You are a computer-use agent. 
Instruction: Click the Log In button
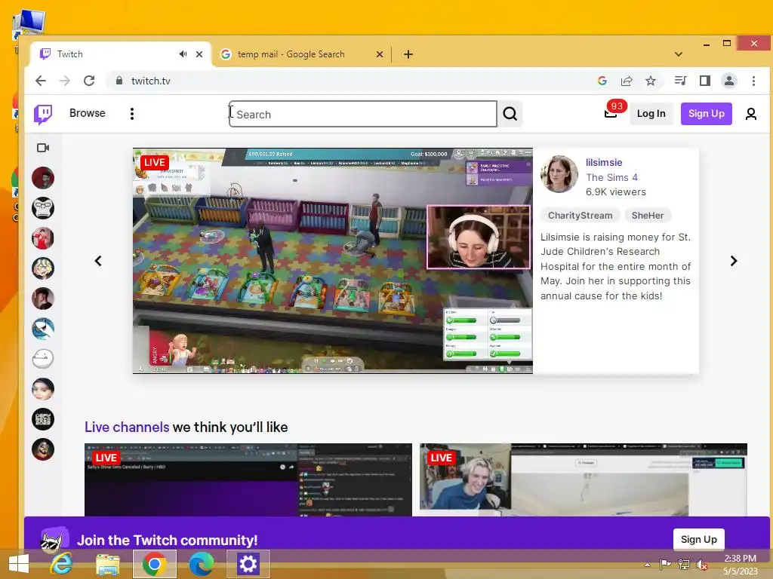point(651,114)
